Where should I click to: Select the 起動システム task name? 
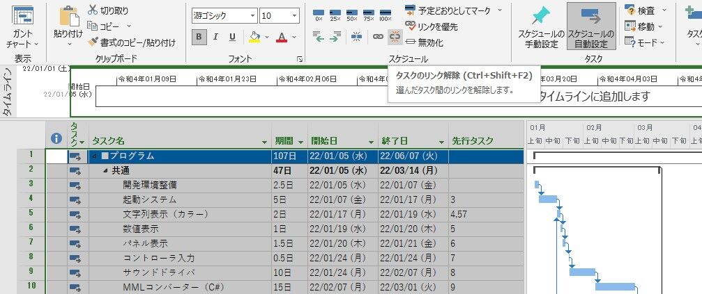coord(150,199)
